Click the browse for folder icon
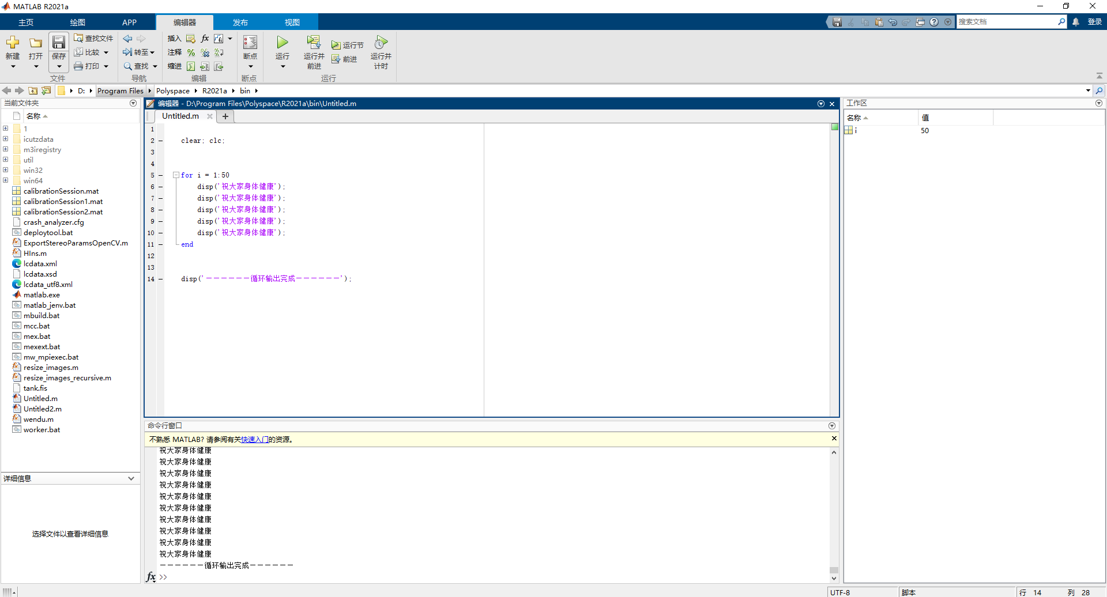 (46, 90)
